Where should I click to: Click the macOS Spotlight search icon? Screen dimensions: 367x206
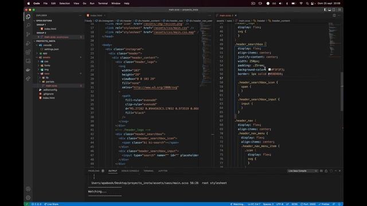[307, 3]
